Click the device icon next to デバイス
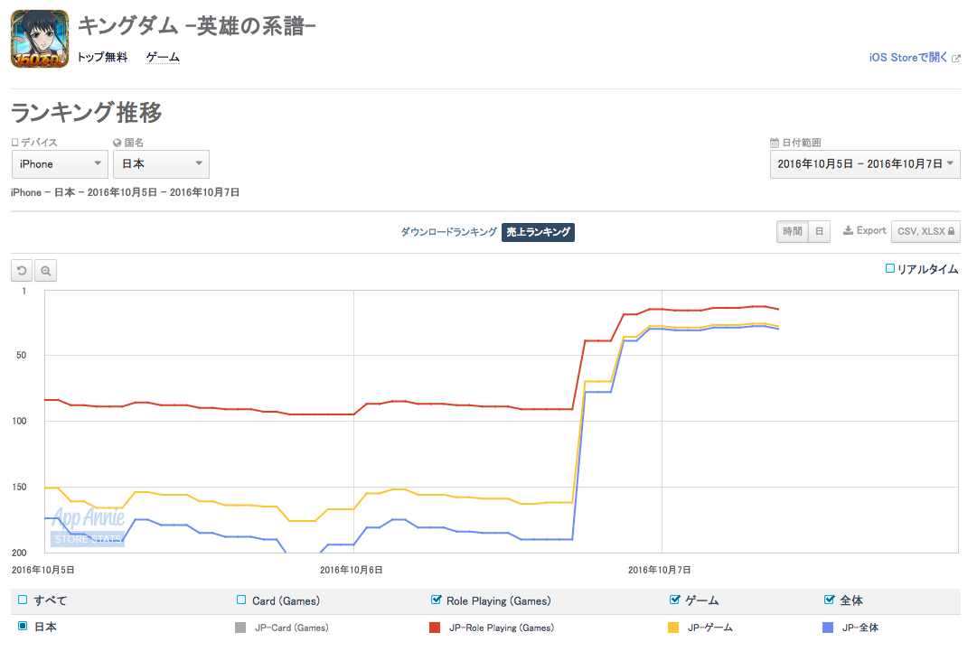 tap(15, 143)
